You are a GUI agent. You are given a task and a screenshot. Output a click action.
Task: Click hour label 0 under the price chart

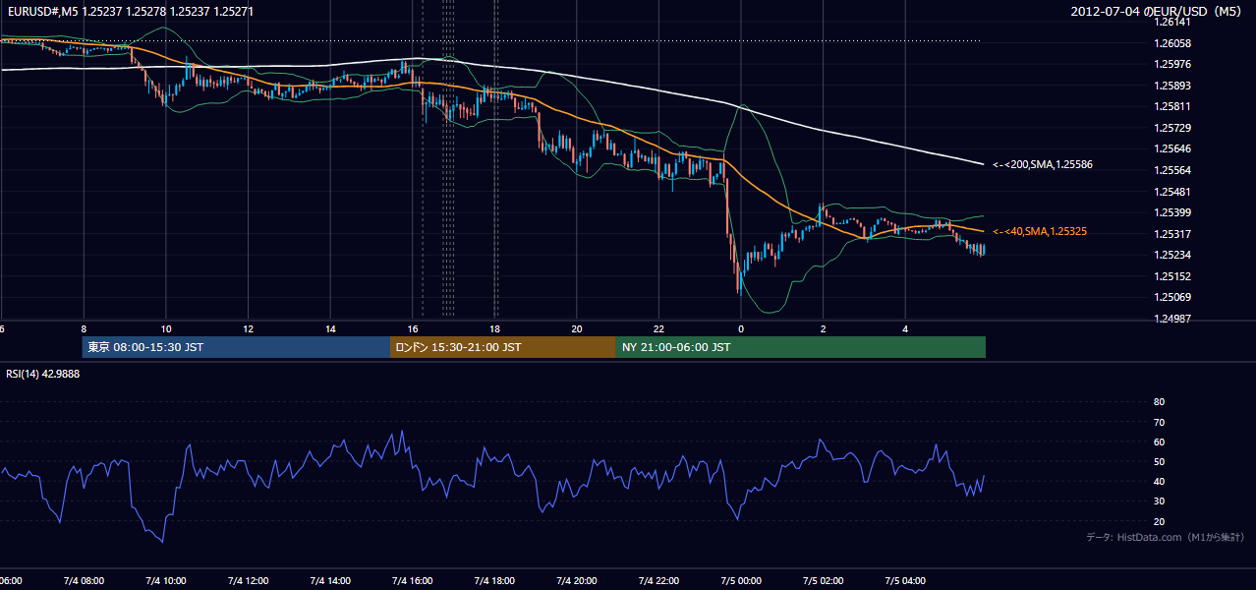pos(741,329)
